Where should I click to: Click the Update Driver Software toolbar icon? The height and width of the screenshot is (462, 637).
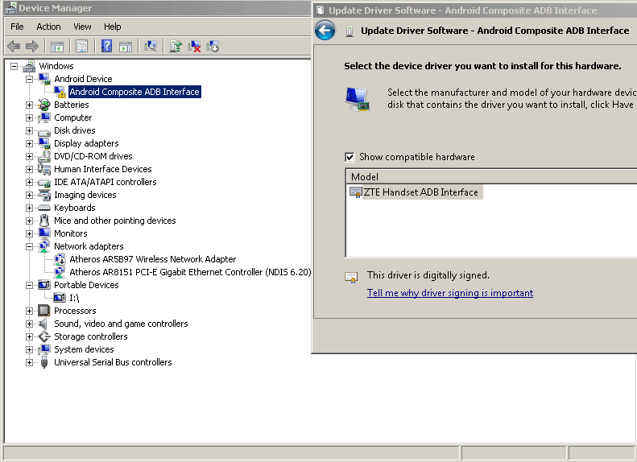tap(176, 47)
